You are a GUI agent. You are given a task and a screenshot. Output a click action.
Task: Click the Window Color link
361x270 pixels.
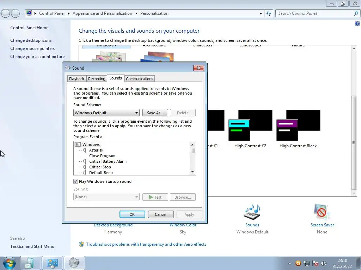click(x=183, y=225)
